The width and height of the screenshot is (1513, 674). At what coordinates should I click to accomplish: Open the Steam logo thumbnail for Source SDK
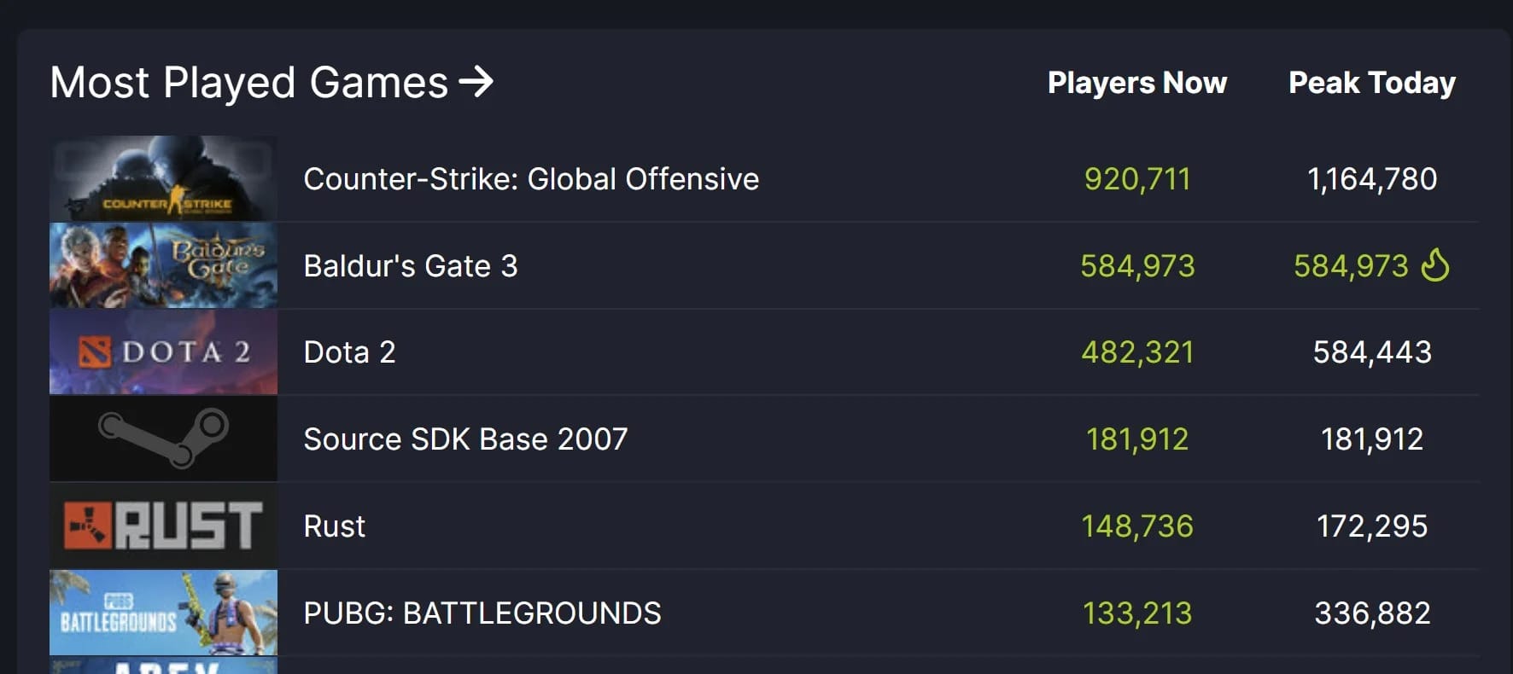click(163, 439)
